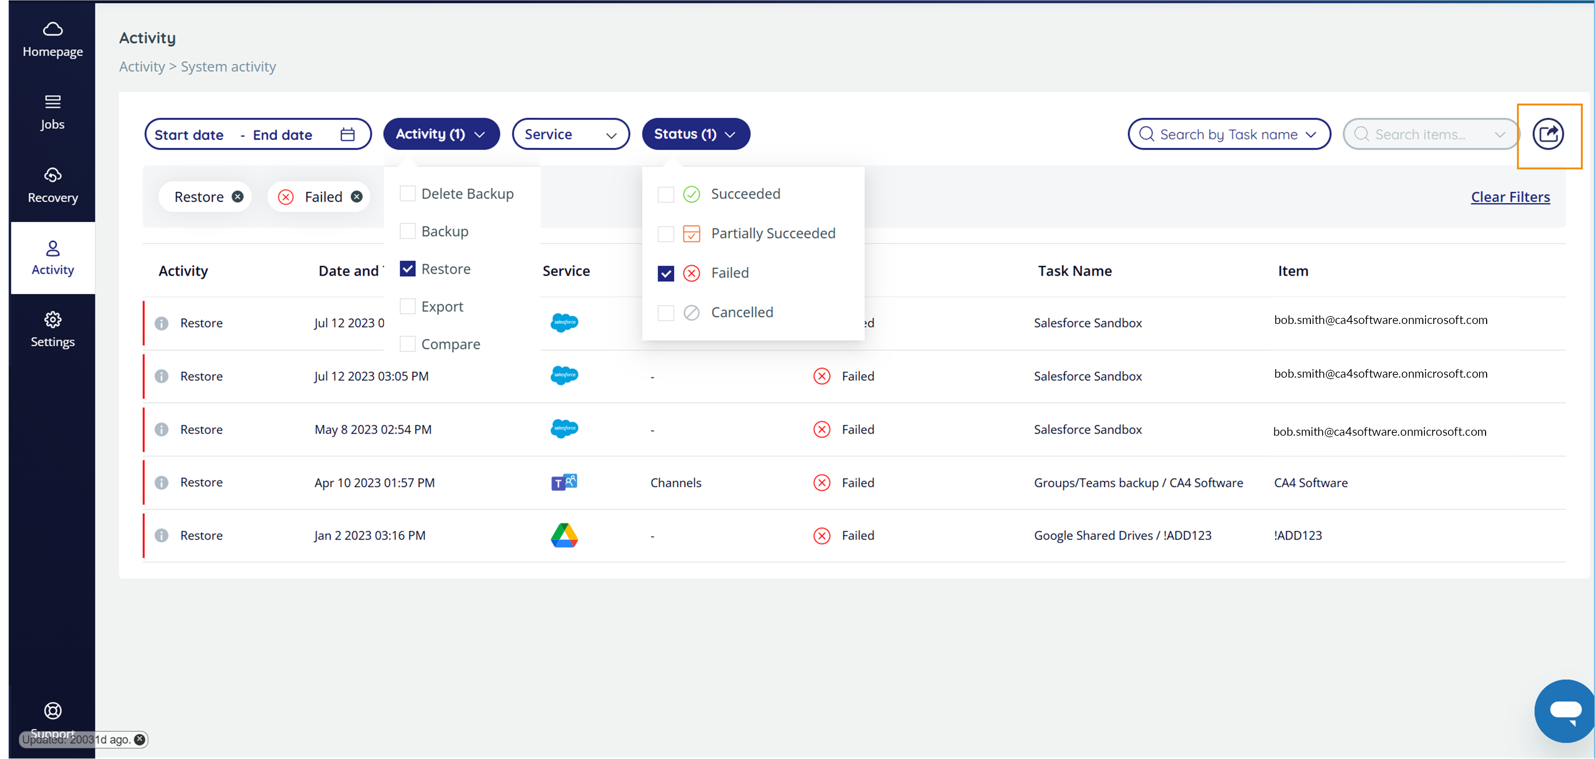Viewport: 1595px width, 759px height.
Task: Open info icon for Jan 2 restore
Action: (x=162, y=535)
